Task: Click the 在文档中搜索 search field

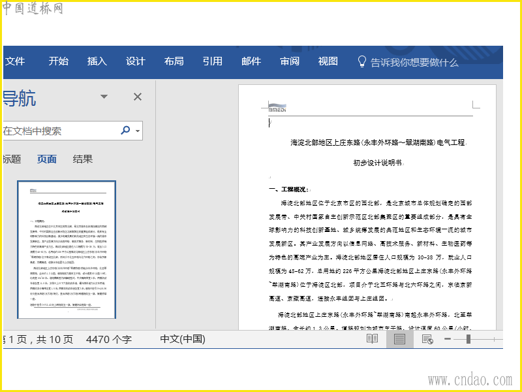Action: [60, 131]
